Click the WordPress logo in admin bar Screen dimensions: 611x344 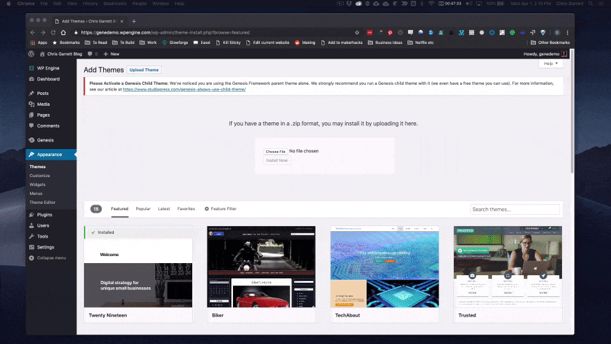coord(31,54)
